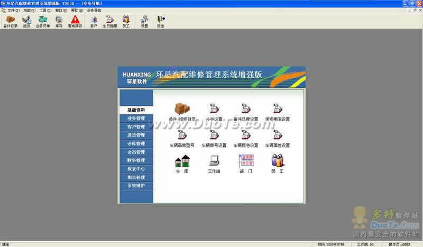Open the 进货 toolbar icon
Image resolution: width=423 pixels, height=247 pixels.
tap(26, 22)
